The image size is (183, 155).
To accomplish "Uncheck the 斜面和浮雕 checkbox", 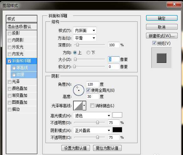I will point(9,61).
